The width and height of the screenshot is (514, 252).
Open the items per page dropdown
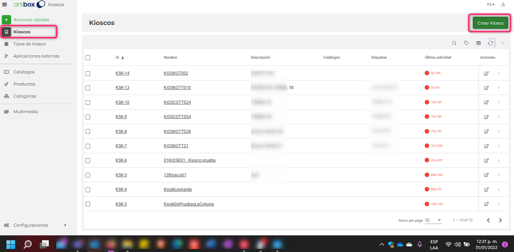pos(433,220)
